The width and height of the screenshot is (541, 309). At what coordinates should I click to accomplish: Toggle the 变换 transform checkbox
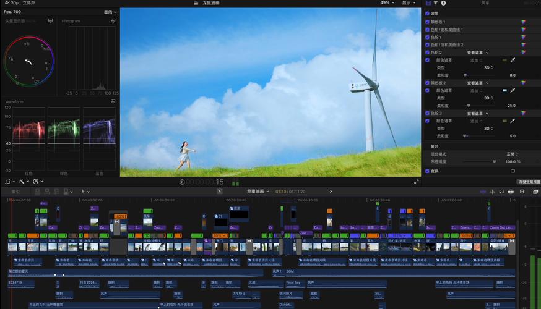coord(427,171)
